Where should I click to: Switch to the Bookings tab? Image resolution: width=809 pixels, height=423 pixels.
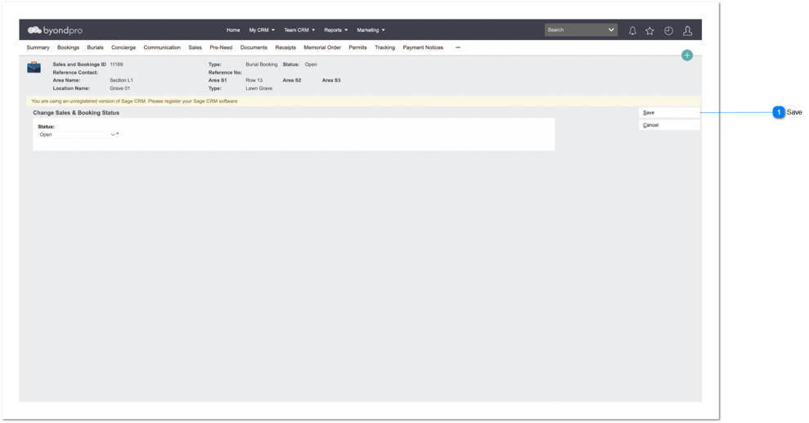click(x=68, y=47)
